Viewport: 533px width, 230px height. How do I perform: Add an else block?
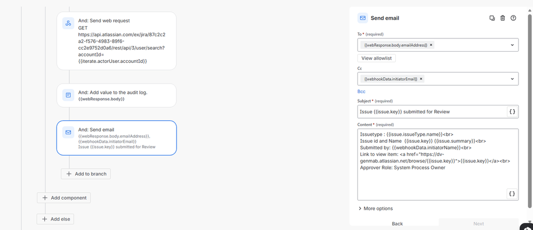pos(55,219)
